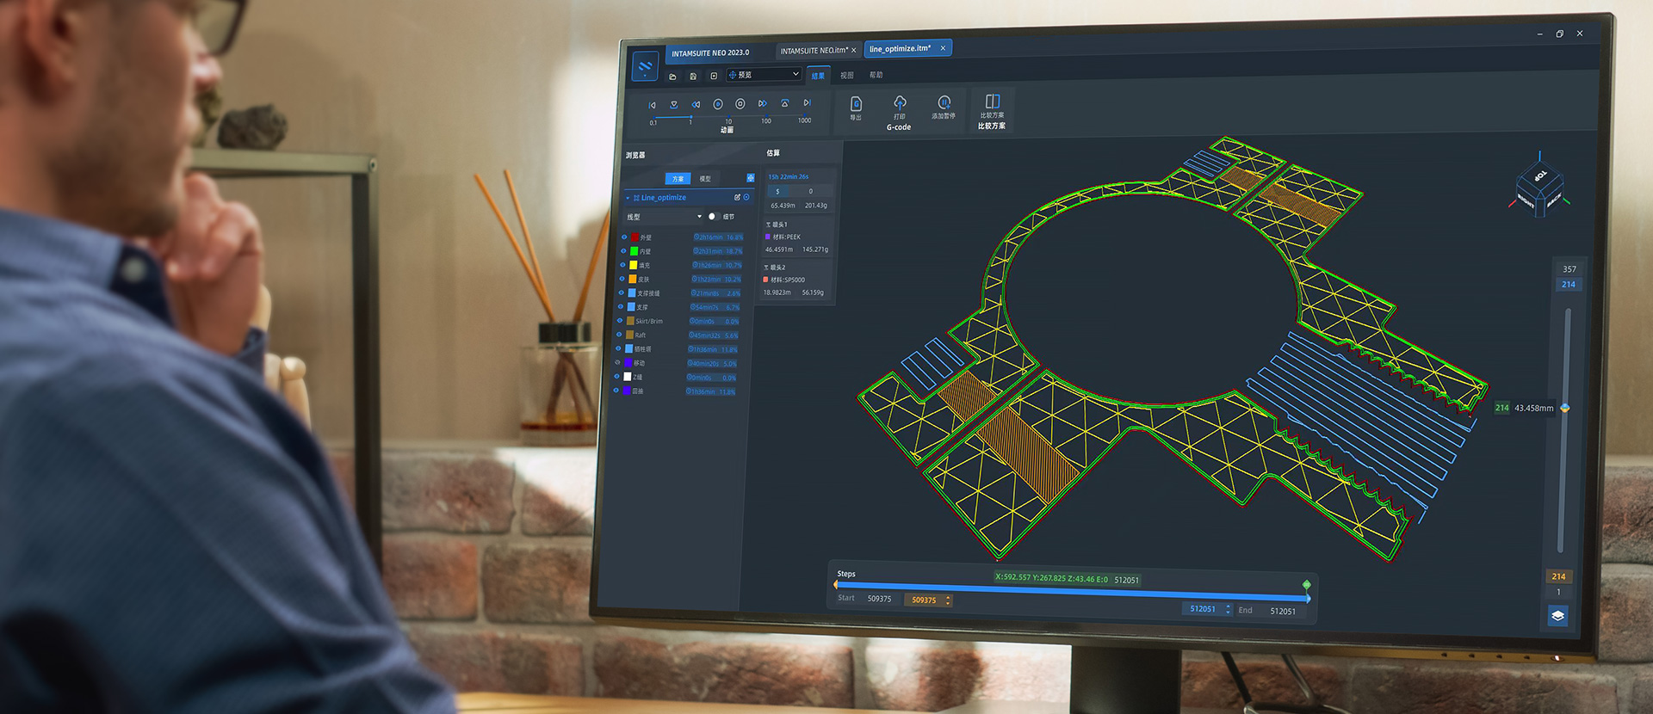Click the open file folder icon
1653x714 pixels.
click(672, 77)
